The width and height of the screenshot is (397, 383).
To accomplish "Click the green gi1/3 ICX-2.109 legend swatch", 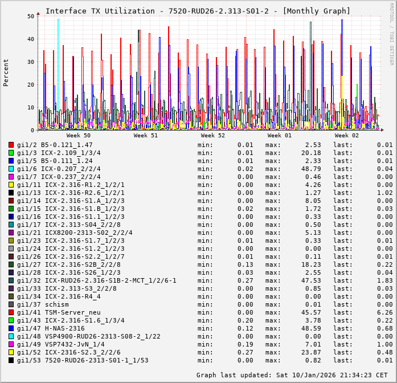I will tap(11, 153).
